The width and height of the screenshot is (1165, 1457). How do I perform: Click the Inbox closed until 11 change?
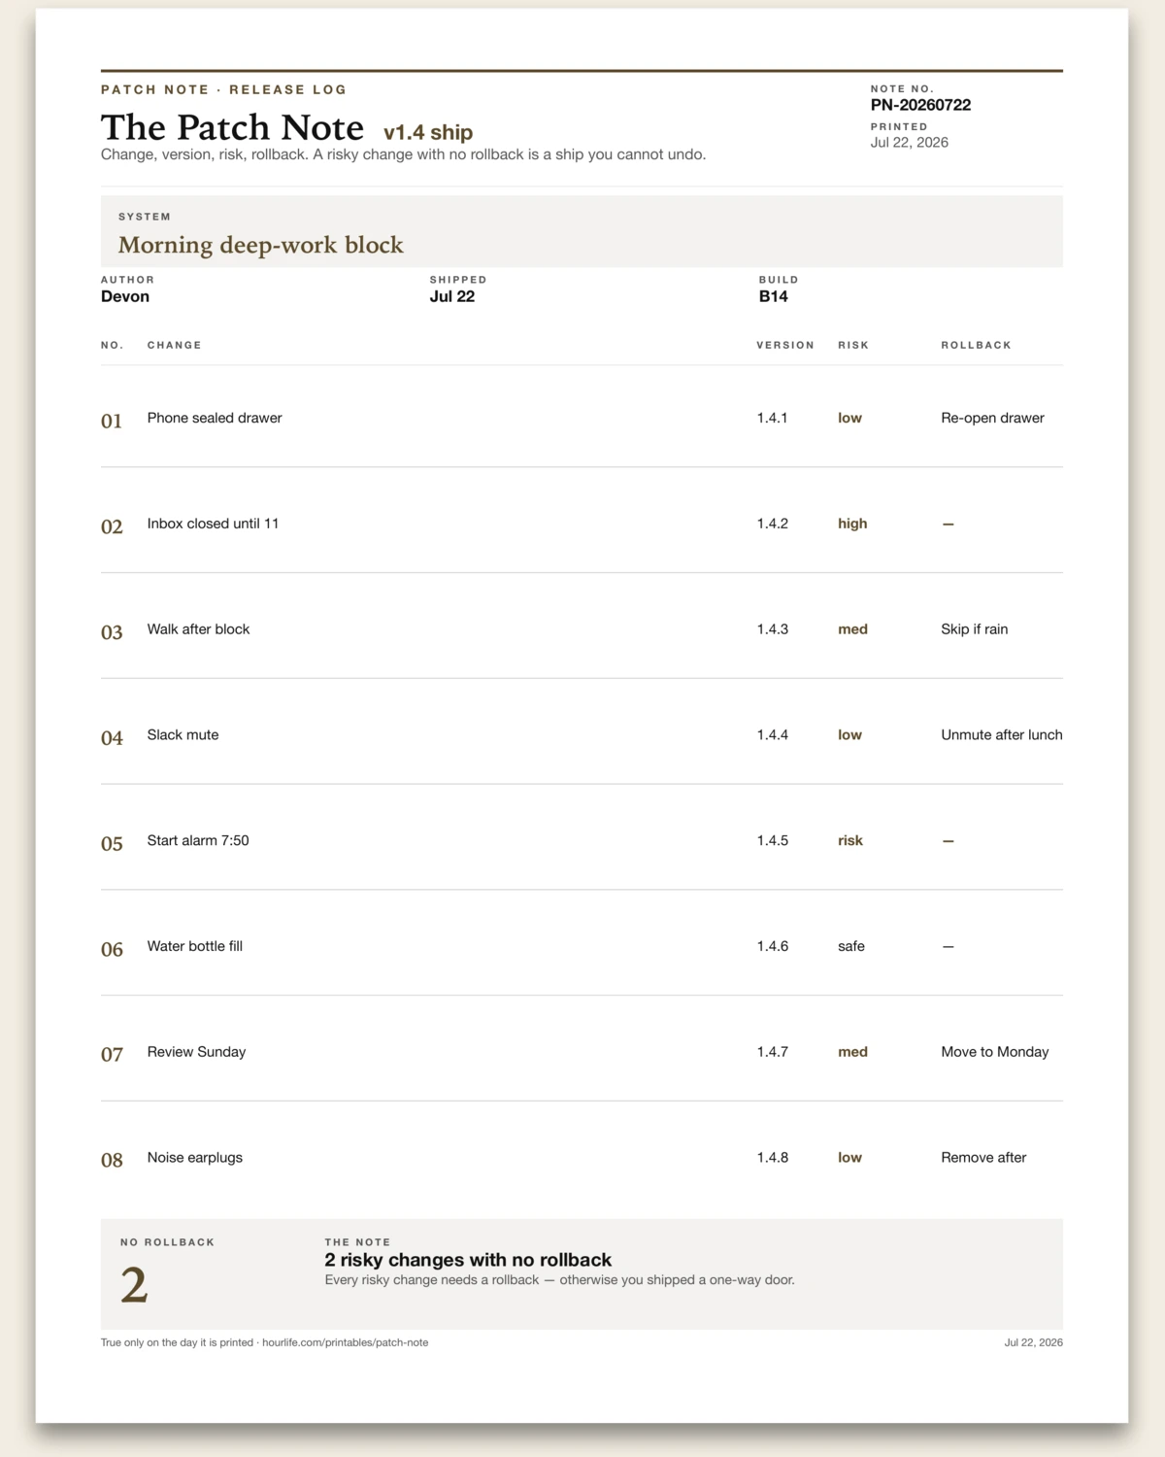(x=213, y=524)
